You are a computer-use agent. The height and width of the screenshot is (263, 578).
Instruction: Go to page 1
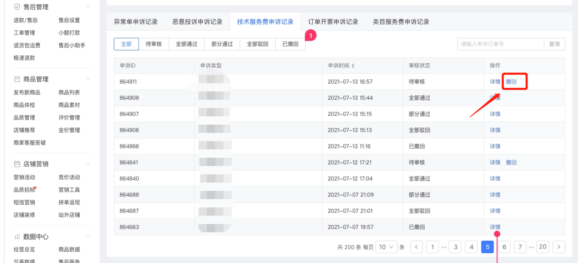coord(432,247)
